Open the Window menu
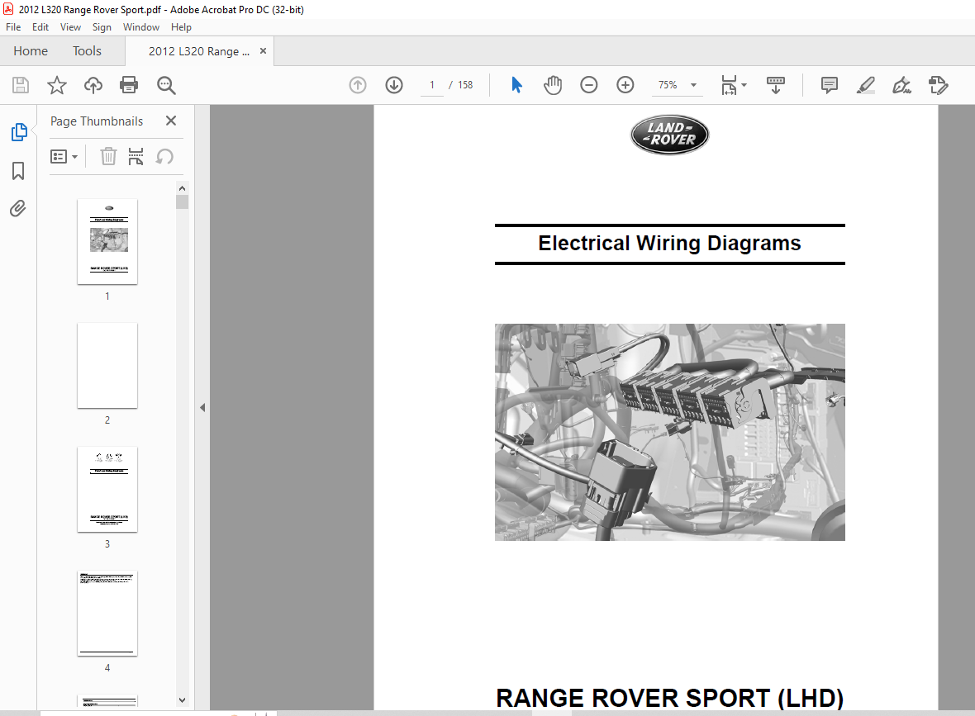The width and height of the screenshot is (975, 716). [x=141, y=27]
